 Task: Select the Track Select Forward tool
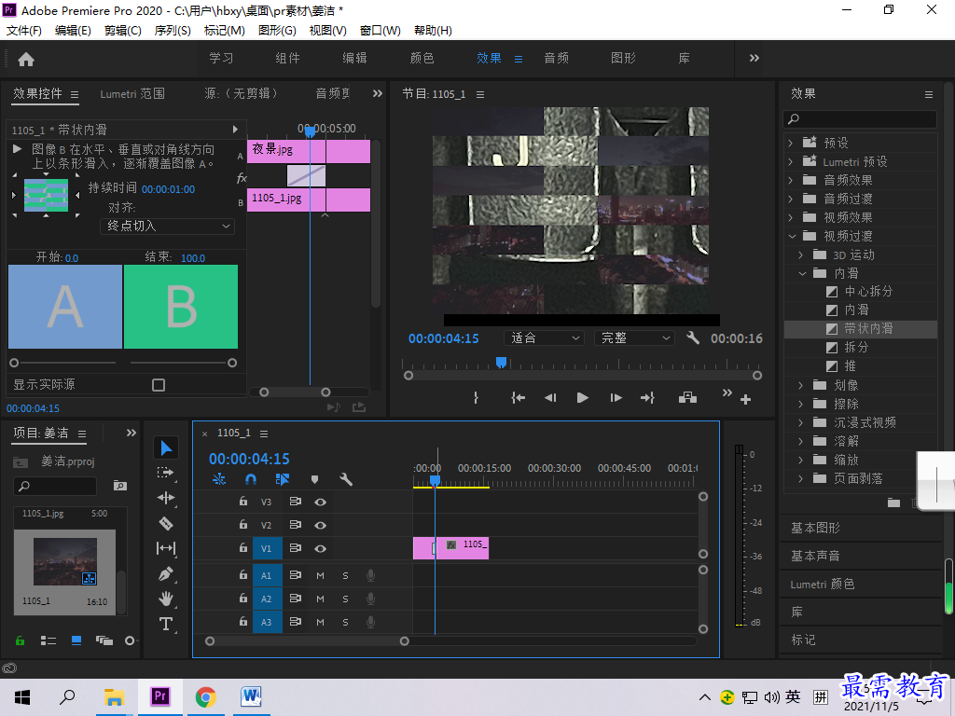coord(166,473)
